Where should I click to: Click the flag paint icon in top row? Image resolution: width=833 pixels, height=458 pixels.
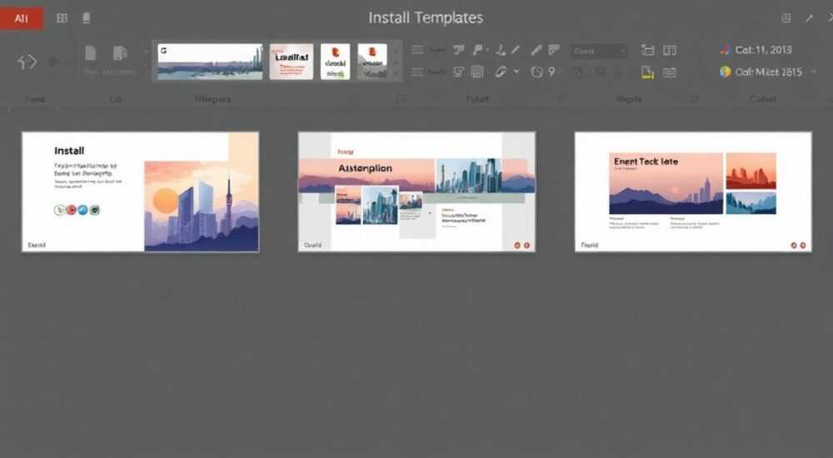pyautogui.click(x=477, y=50)
